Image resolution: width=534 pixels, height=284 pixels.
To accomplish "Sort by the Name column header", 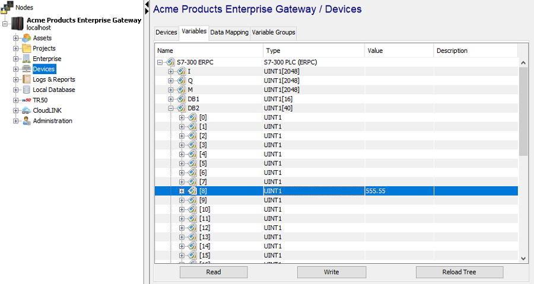I will coord(209,50).
